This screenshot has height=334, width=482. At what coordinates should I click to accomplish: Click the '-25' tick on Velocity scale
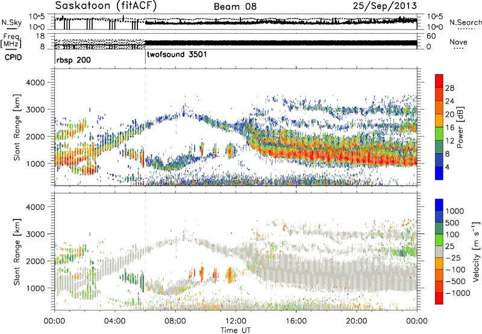pos(453,258)
